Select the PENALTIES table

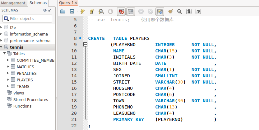27,73
